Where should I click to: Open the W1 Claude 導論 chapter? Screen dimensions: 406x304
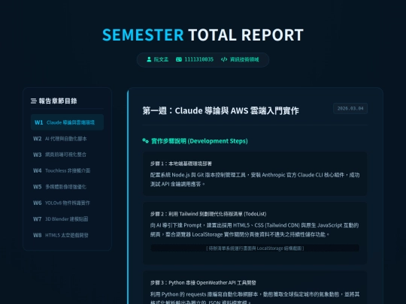pyautogui.click(x=67, y=122)
